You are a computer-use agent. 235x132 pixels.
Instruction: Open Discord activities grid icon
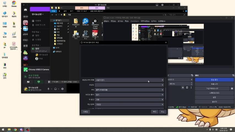pyautogui.click(x=49, y=82)
